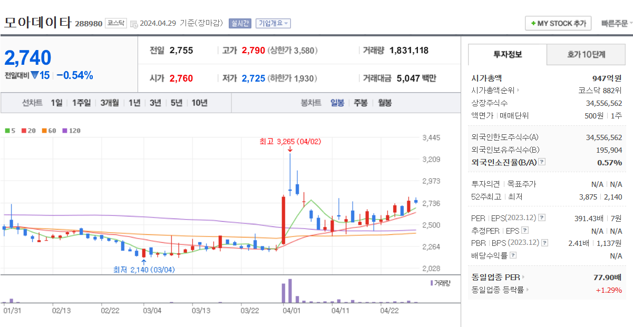Click the green 5-day moving average legend

click(x=10, y=131)
